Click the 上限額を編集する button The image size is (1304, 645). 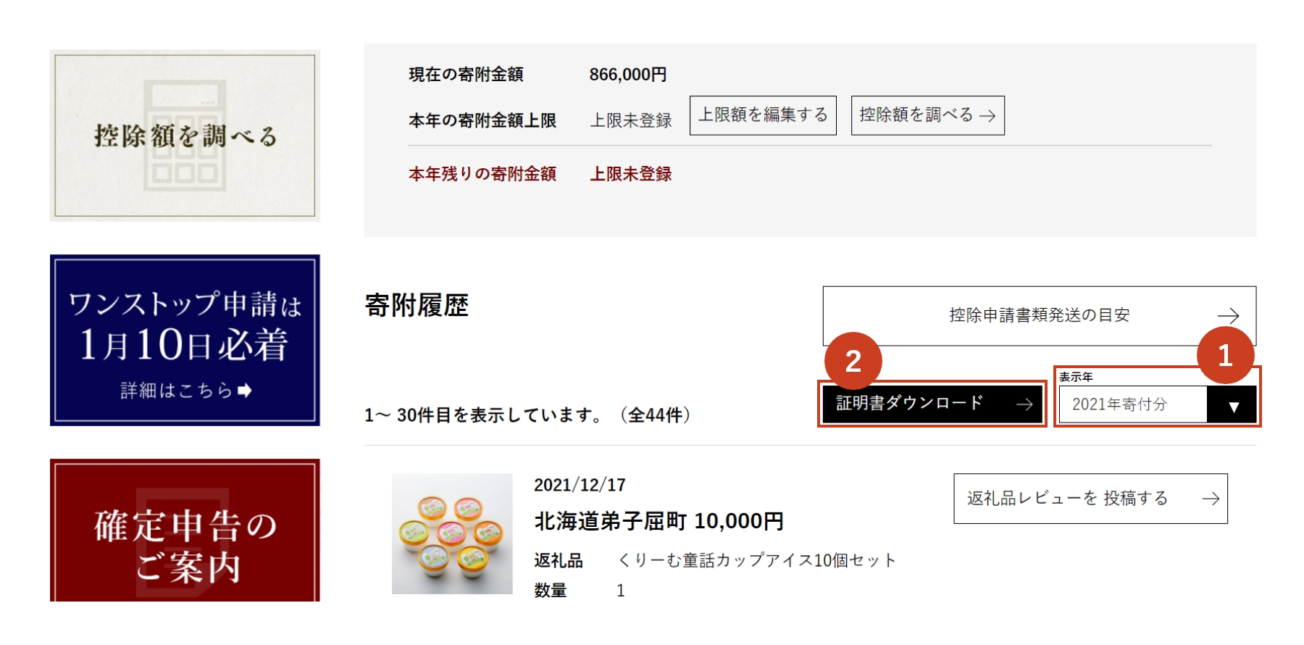coord(763,115)
